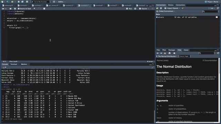221x124 pixels.
Task: Switch to the Plots tab
Action: coord(164,50)
